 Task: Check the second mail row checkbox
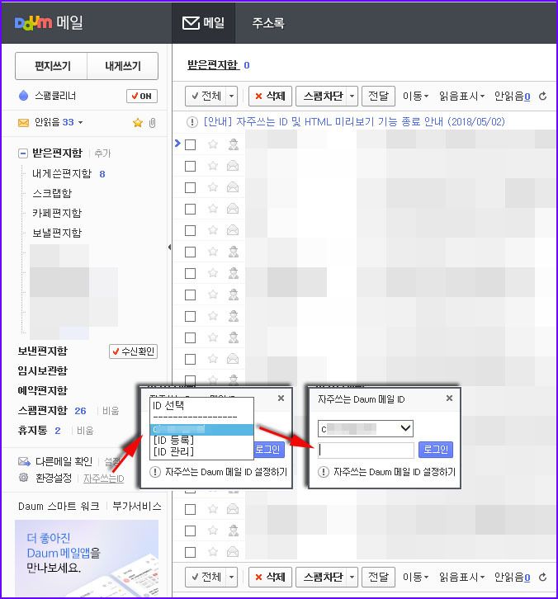point(191,166)
